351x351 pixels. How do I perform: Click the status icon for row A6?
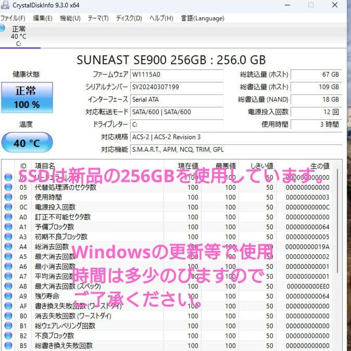click(x=8, y=266)
